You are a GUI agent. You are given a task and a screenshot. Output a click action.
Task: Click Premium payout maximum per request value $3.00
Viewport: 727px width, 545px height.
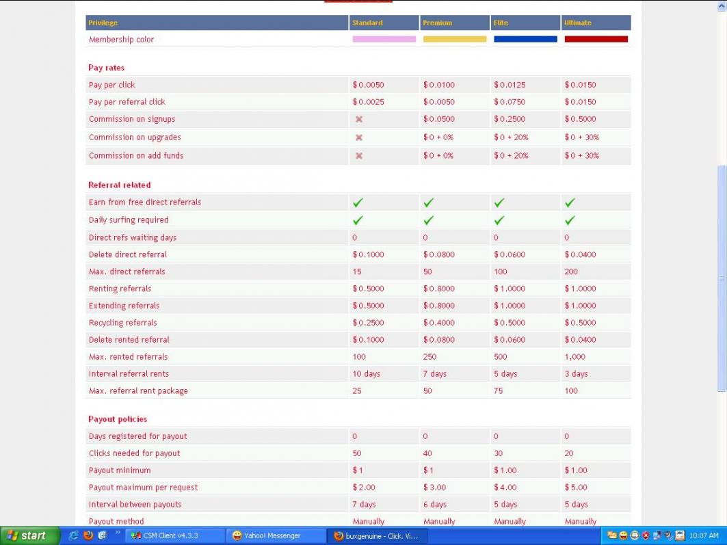[434, 488]
